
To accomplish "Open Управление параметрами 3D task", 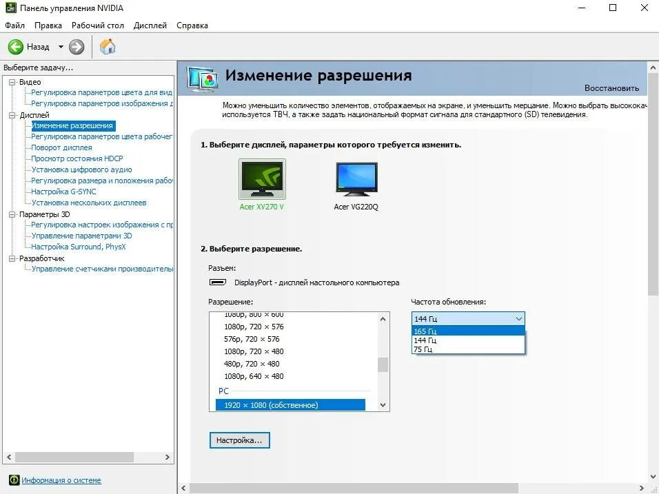I will [82, 236].
